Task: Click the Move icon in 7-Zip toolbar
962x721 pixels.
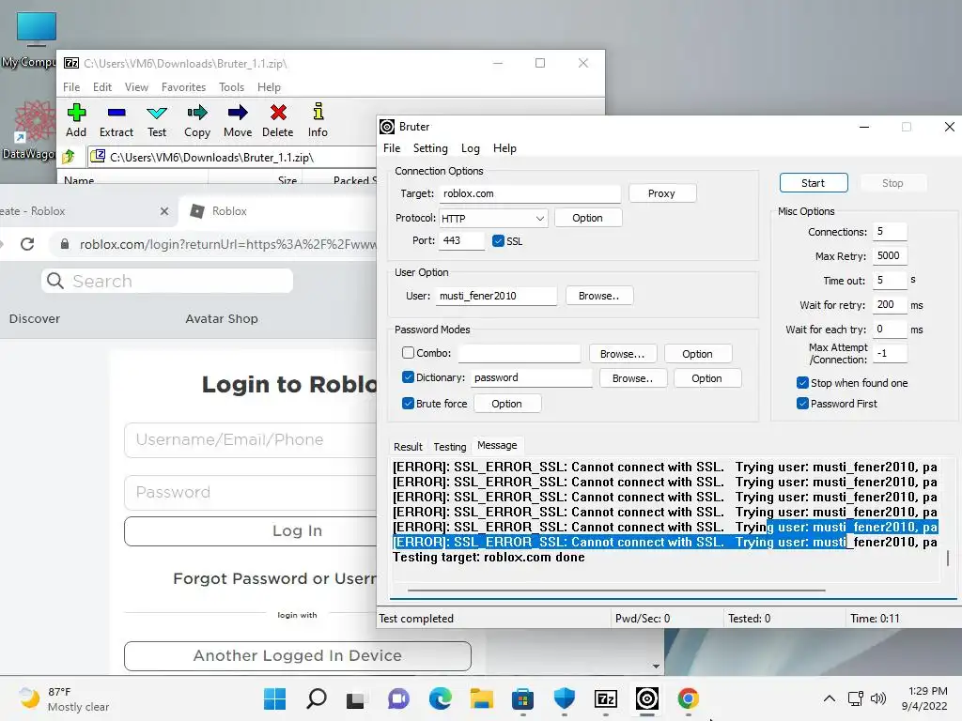Action: (x=238, y=113)
